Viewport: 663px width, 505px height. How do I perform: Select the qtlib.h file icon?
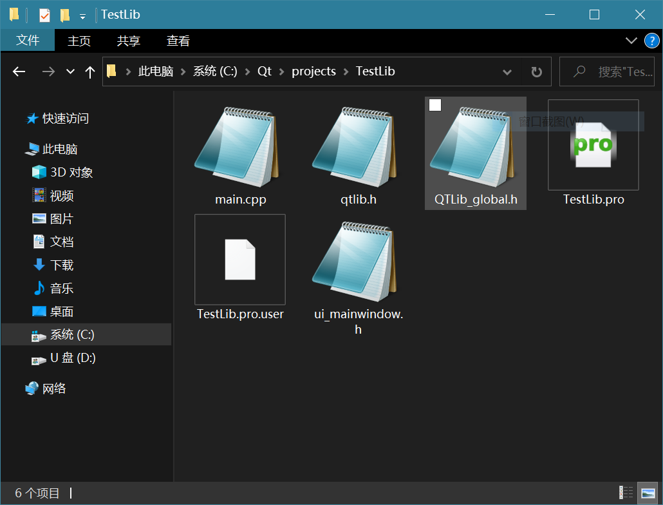coord(358,148)
